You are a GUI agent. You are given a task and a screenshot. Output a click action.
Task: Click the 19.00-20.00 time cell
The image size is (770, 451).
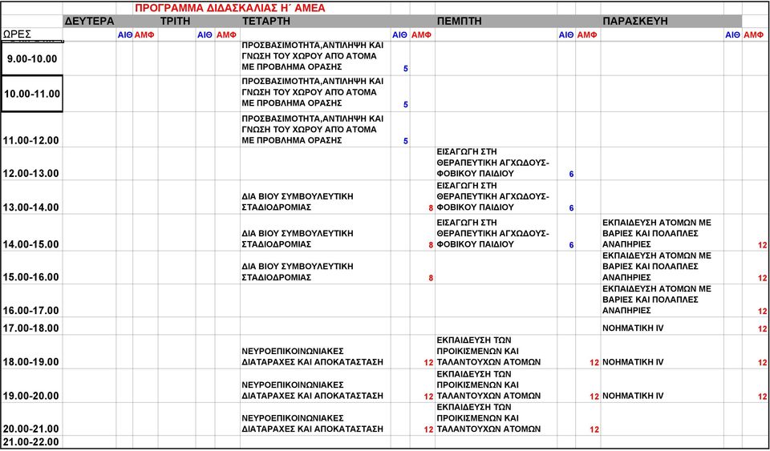[x=32, y=386]
